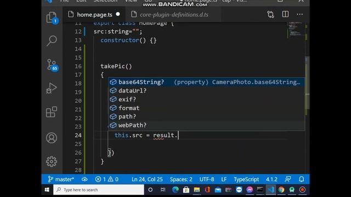Click the master* branch in status bar
Screen dimensions: 351x197
click(x=61, y=179)
